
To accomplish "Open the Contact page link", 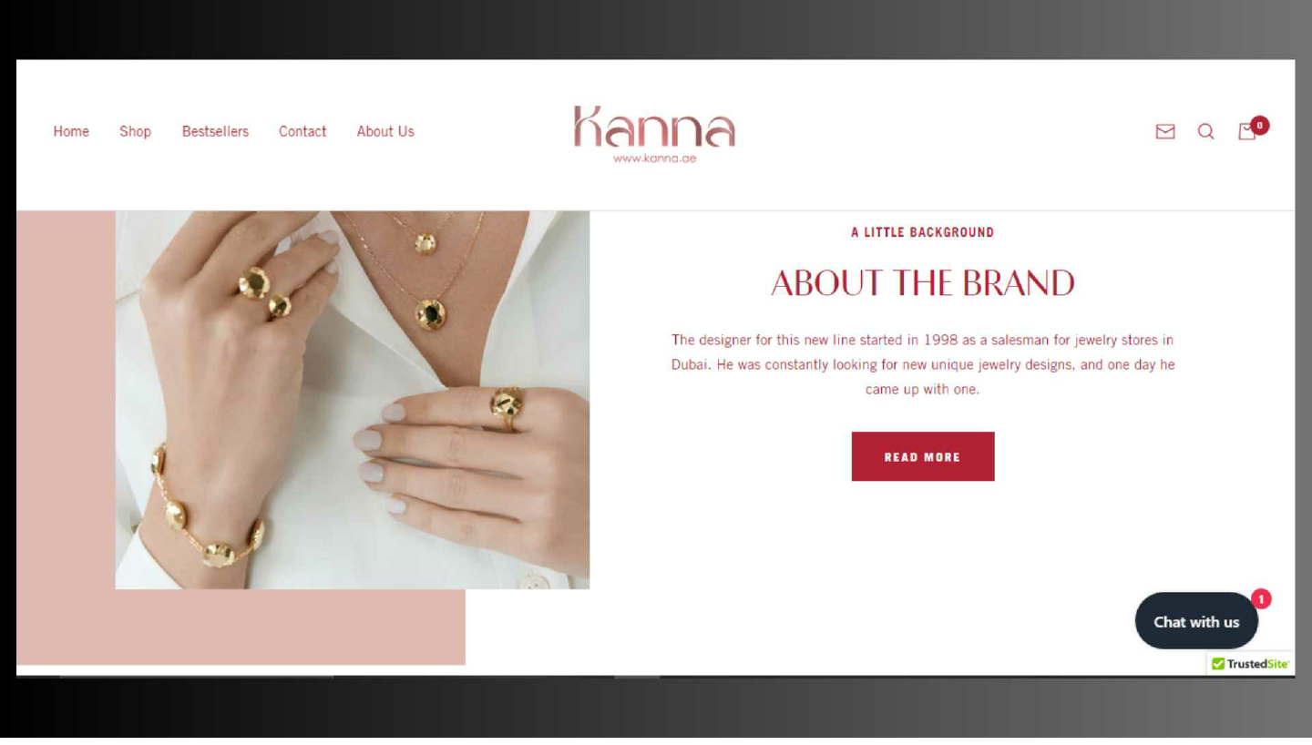I will (x=302, y=131).
